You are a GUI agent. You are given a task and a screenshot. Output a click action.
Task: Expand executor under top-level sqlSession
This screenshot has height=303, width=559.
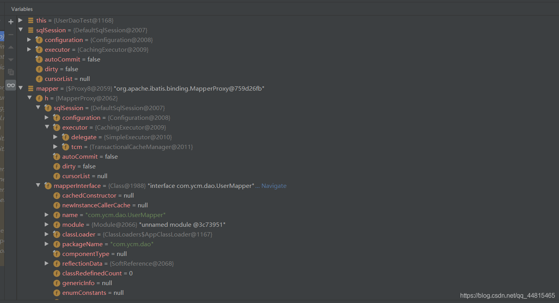(x=29, y=49)
